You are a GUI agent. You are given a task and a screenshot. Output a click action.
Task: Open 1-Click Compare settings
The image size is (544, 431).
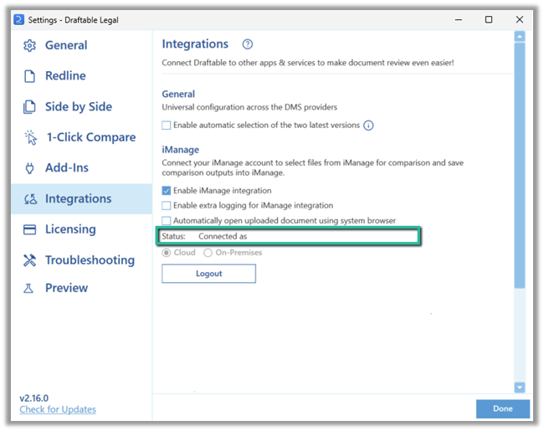pos(81,137)
